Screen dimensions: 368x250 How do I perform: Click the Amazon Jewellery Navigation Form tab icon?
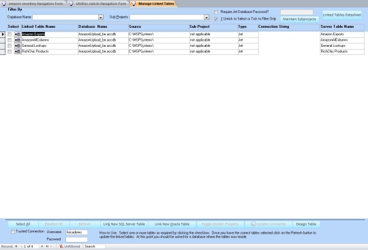tap(4, 3)
